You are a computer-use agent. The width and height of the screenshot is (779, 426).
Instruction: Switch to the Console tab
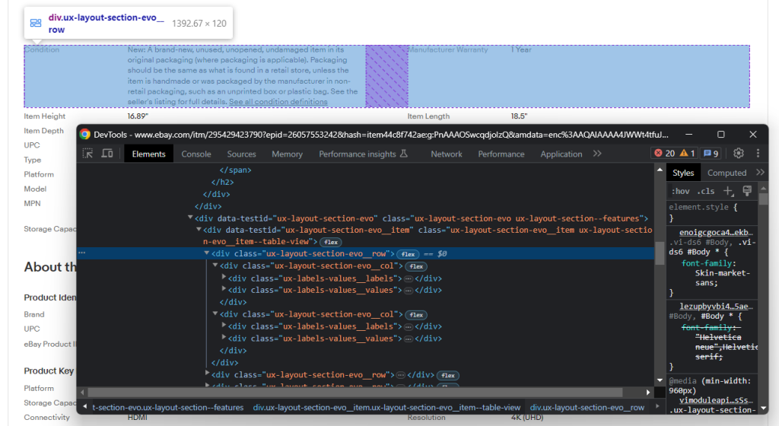click(196, 154)
